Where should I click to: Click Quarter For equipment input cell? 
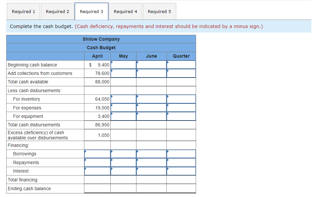point(181,116)
